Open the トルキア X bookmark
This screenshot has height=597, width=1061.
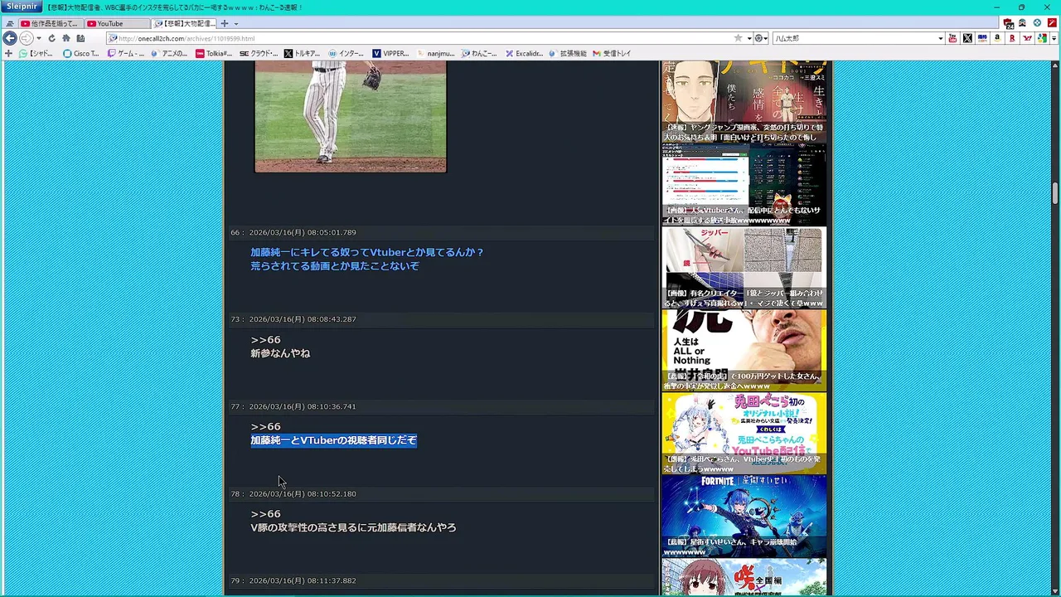point(302,53)
